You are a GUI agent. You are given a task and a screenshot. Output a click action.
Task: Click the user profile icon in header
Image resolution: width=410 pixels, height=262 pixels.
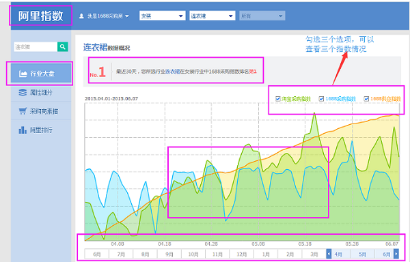[81, 16]
